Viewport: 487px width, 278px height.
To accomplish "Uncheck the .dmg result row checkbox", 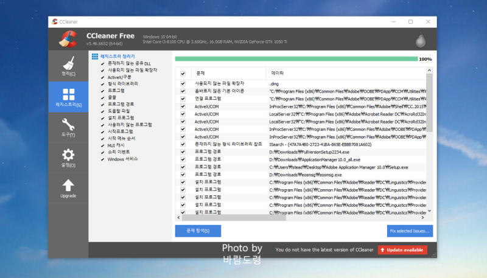I will (183, 84).
